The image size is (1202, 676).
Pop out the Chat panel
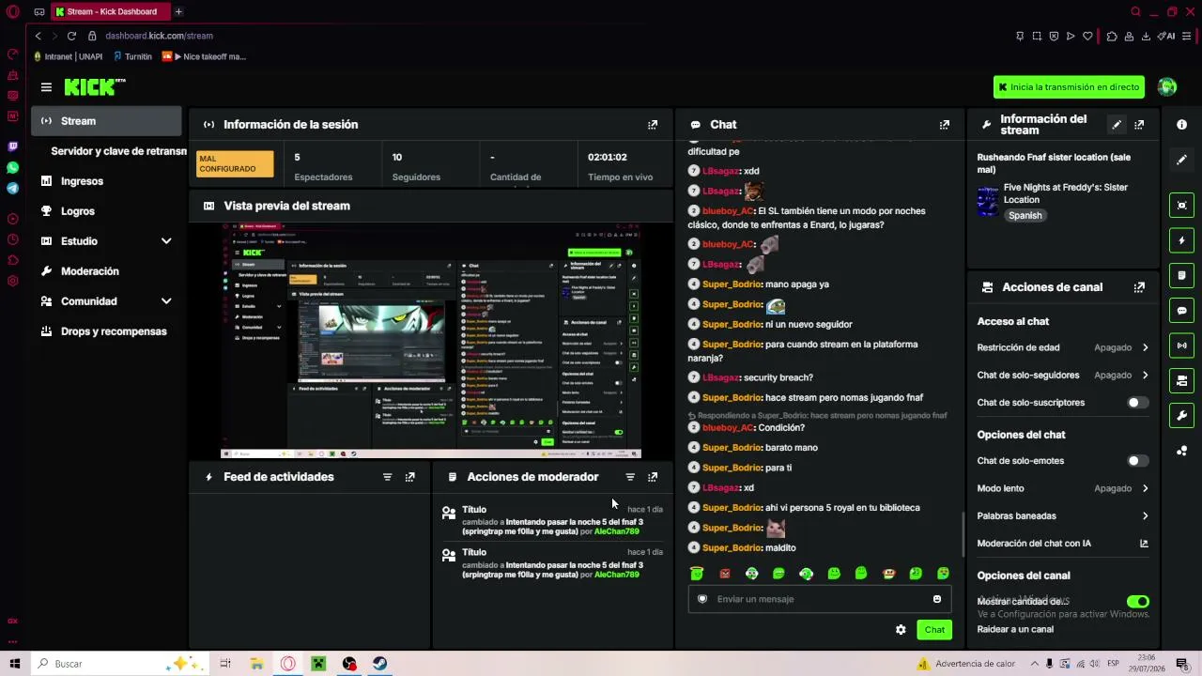tap(944, 125)
